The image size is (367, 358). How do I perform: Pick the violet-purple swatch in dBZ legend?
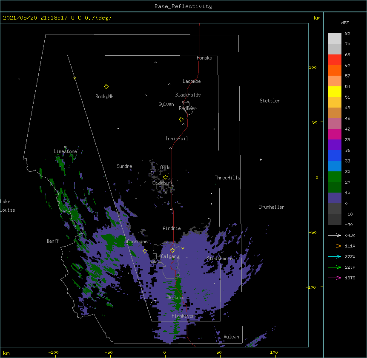335,145
